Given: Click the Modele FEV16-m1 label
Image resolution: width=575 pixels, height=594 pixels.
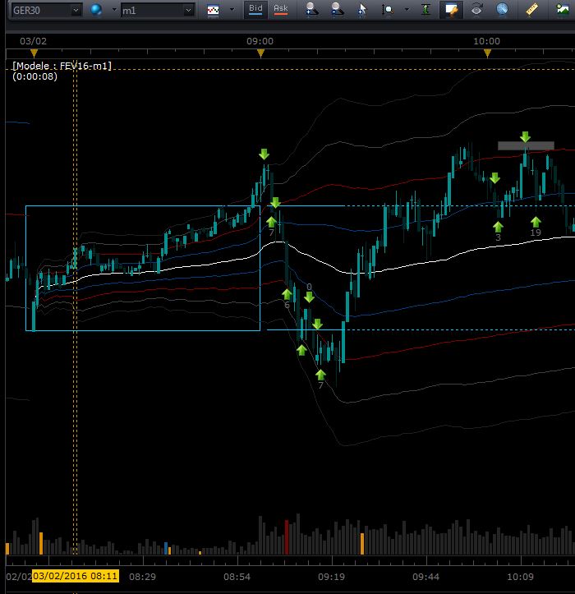Looking at the screenshot, I should coord(62,66).
